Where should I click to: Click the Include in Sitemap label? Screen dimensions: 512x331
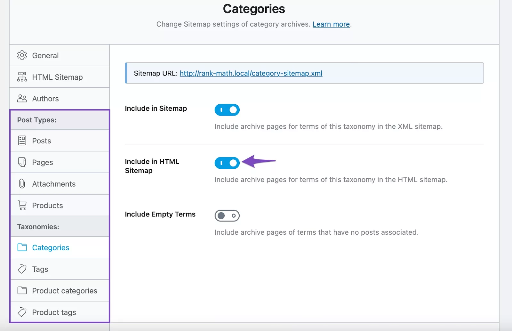[x=156, y=109]
